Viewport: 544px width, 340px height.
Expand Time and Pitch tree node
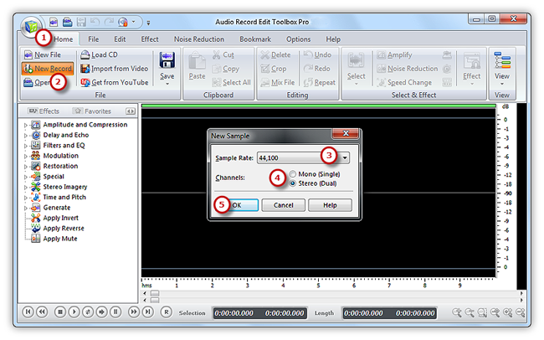(26, 198)
